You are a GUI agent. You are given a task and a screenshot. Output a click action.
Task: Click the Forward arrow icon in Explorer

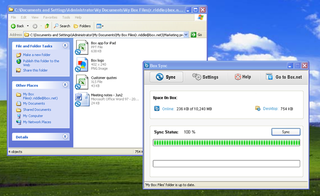click(35, 26)
